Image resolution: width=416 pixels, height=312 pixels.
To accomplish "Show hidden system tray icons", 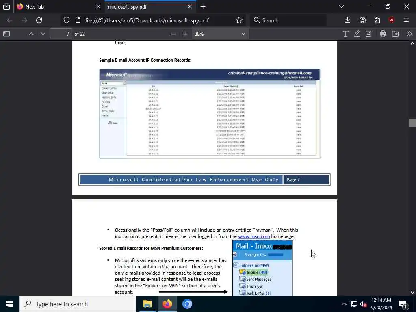I will coord(344,304).
